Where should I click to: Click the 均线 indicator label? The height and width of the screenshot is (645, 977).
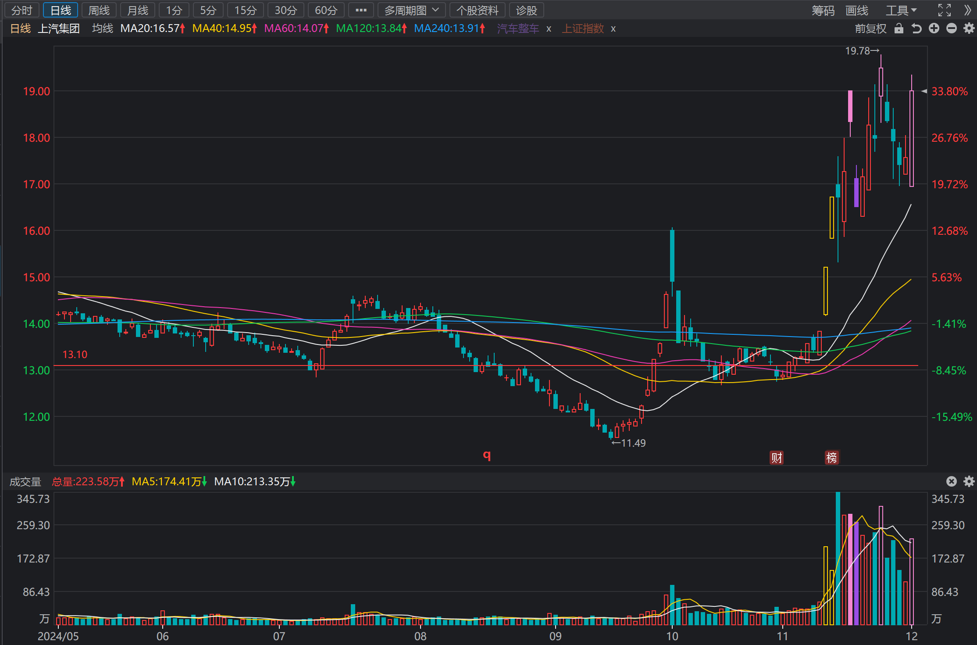tap(103, 29)
